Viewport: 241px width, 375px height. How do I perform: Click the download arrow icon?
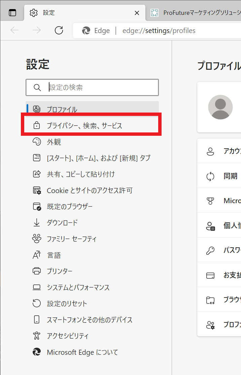[37, 222]
